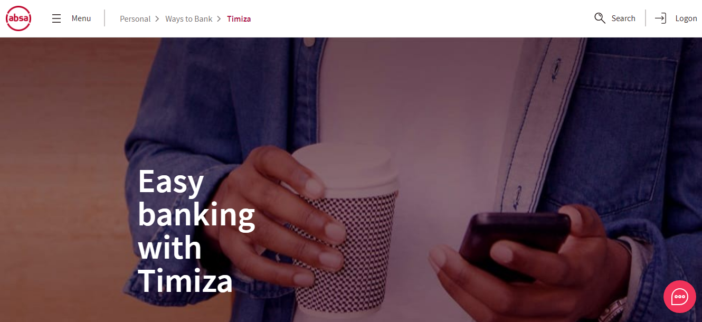Click the word Easy in hero headline

pyautogui.click(x=170, y=183)
